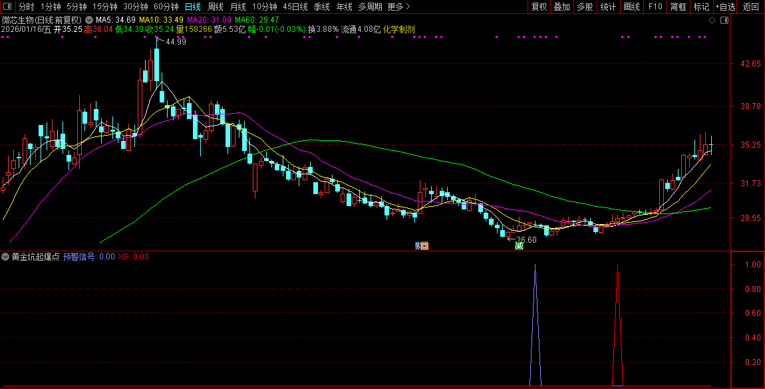Click the 返回 back button
The width and height of the screenshot is (765, 389).
coord(750,7)
